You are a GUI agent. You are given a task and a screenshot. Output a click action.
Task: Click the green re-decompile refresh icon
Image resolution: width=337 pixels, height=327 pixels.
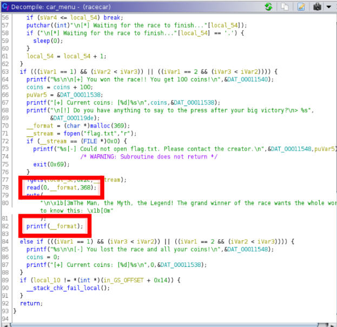[x=269, y=6]
